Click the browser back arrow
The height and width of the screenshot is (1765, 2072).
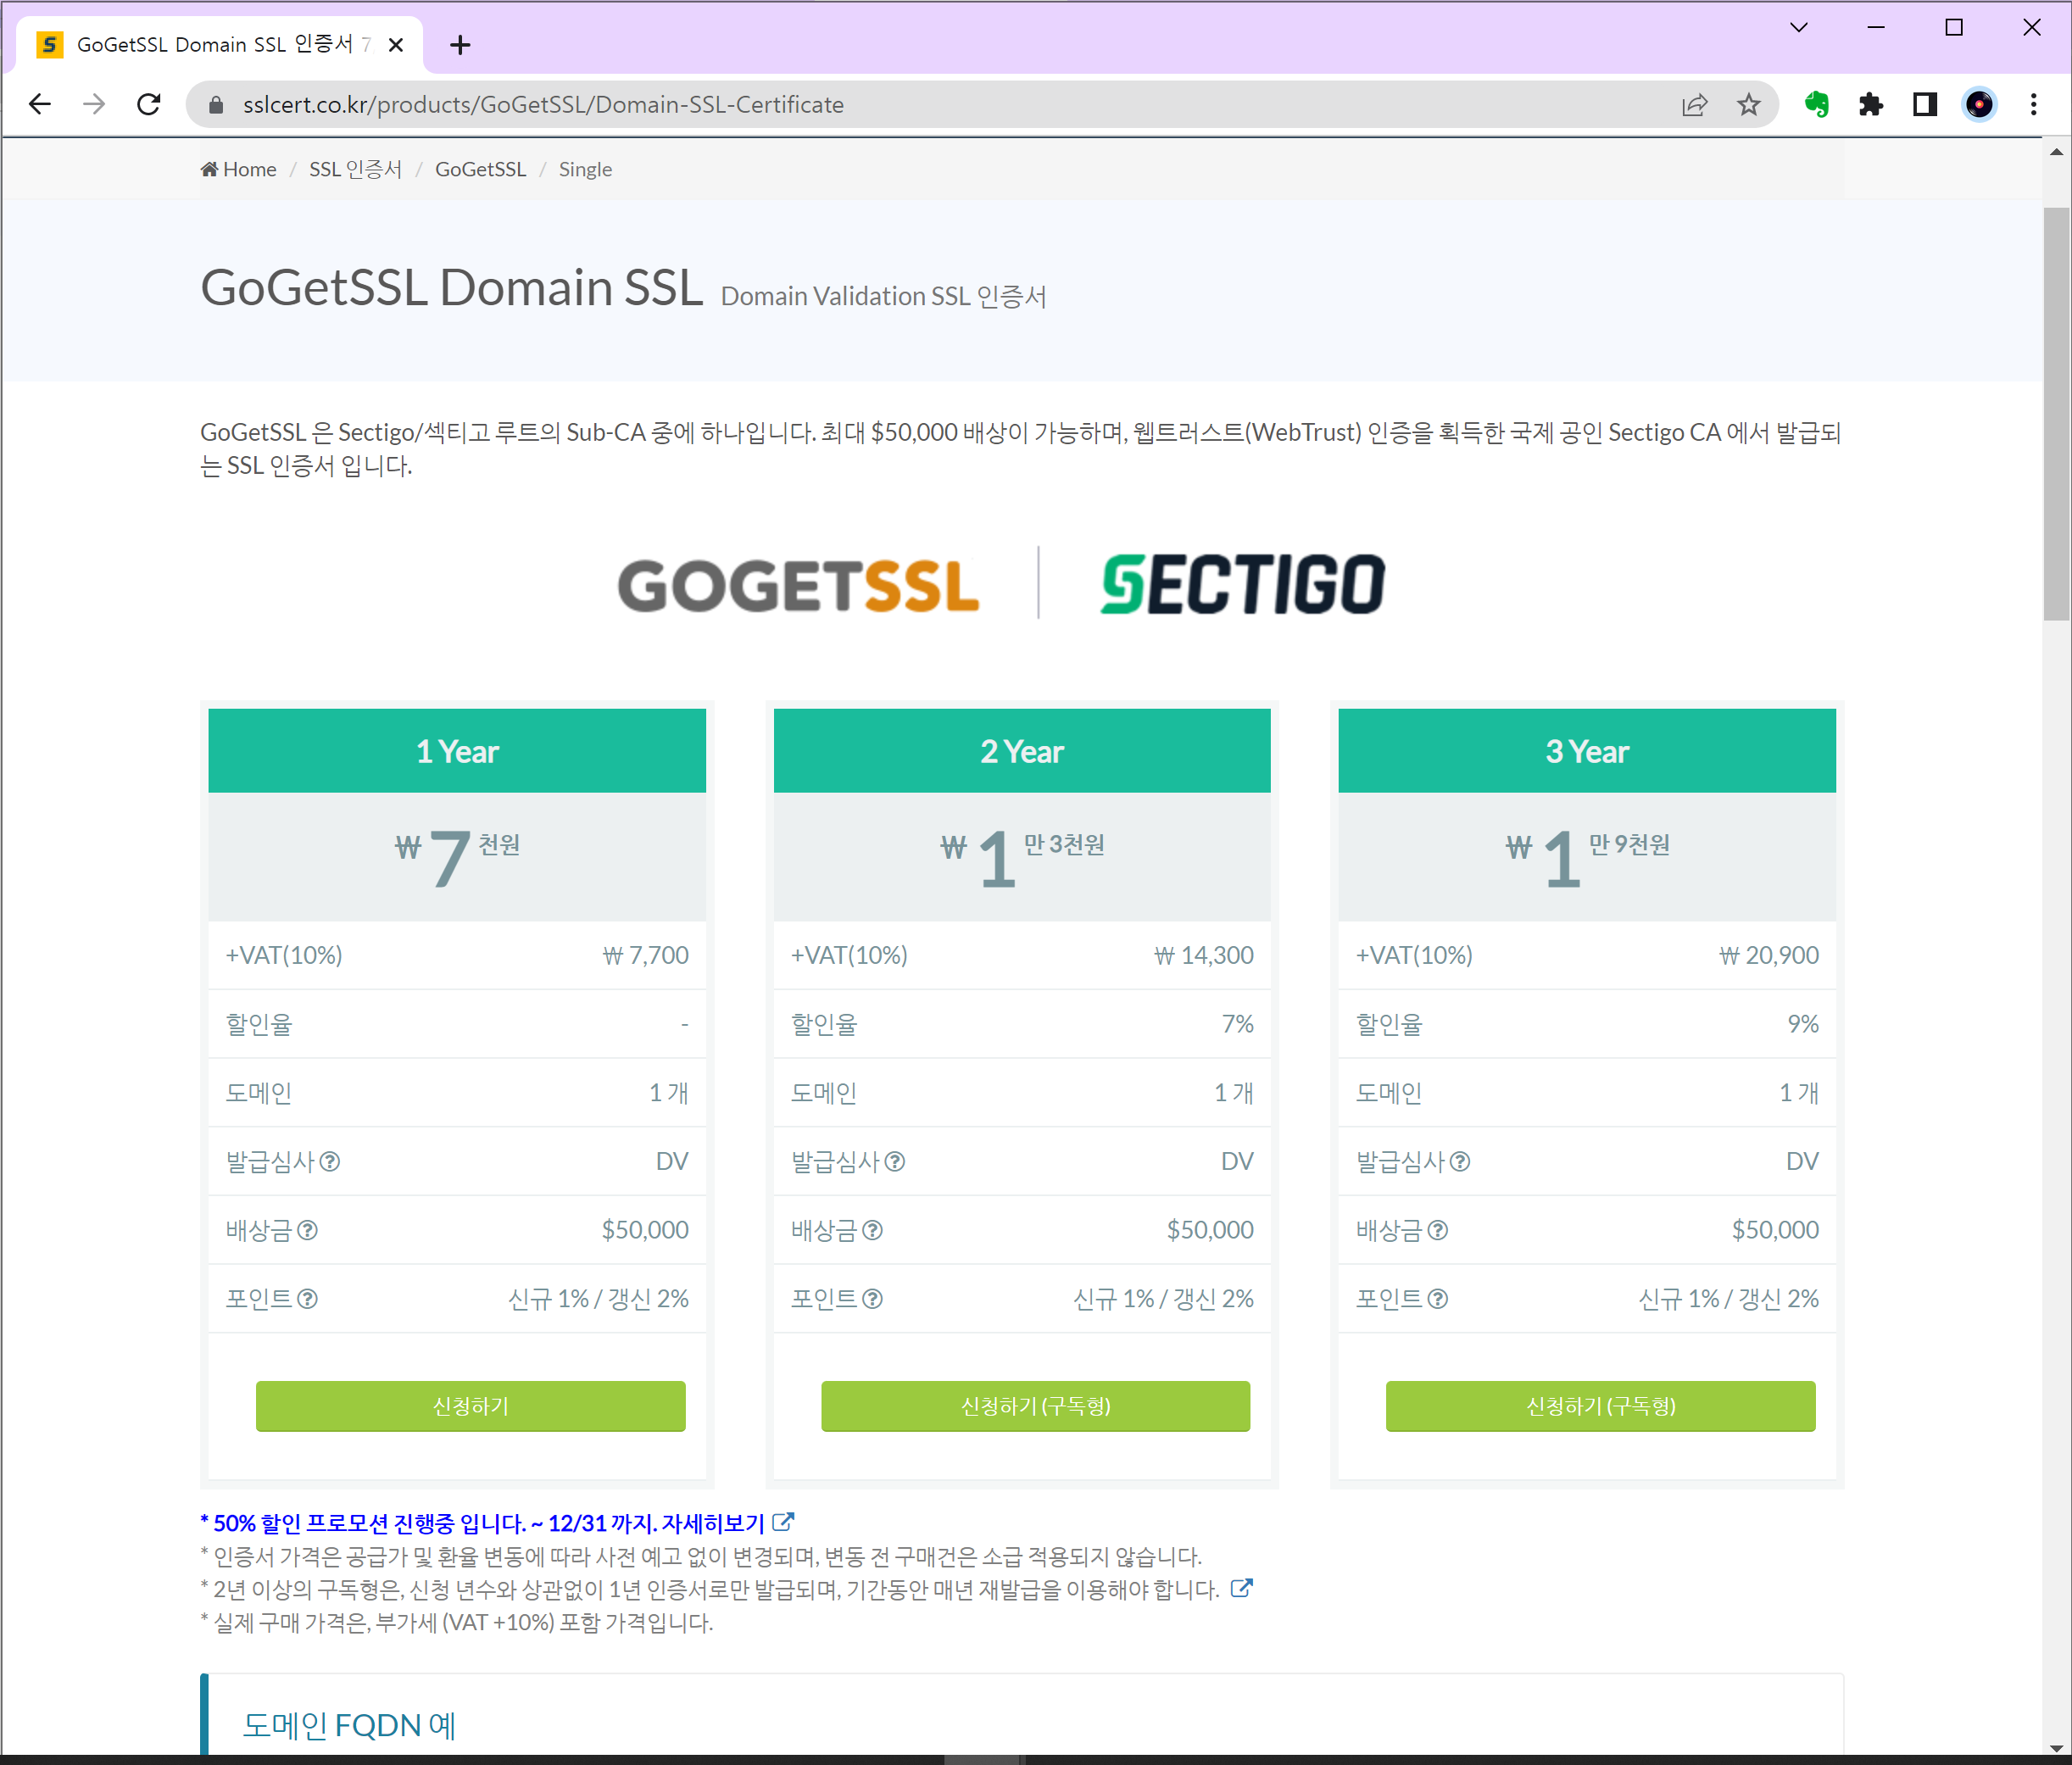(x=40, y=104)
